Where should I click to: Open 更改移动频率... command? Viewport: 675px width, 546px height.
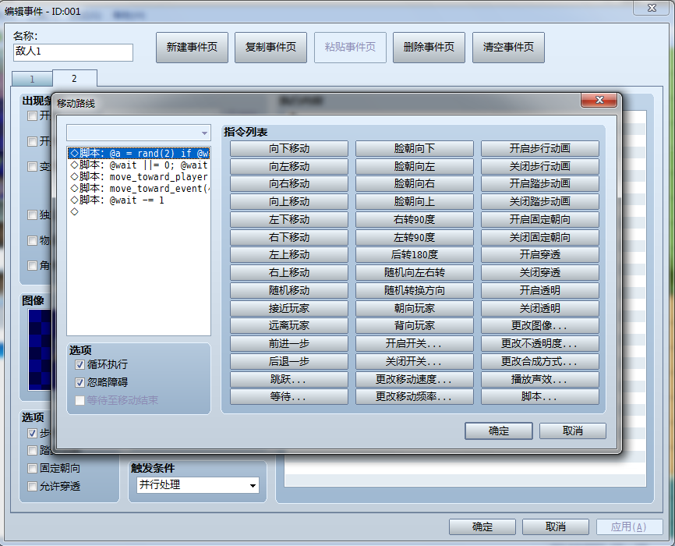pyautogui.click(x=414, y=396)
